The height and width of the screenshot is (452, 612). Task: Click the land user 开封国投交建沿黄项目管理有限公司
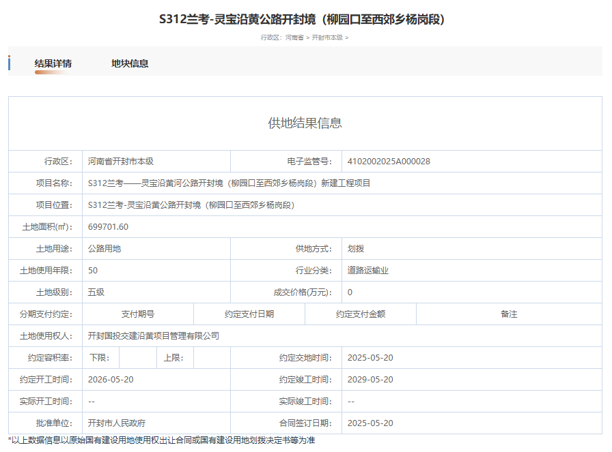click(x=154, y=336)
